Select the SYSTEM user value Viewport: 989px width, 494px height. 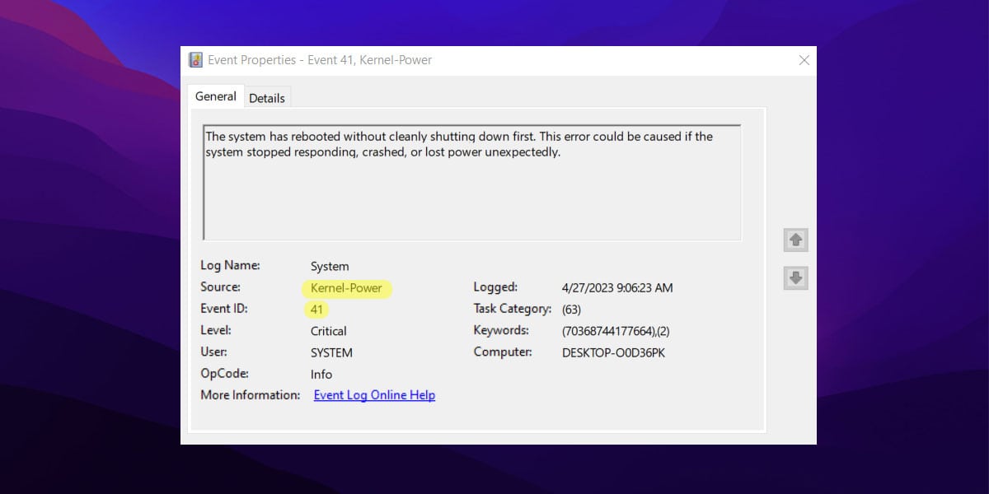[331, 352]
